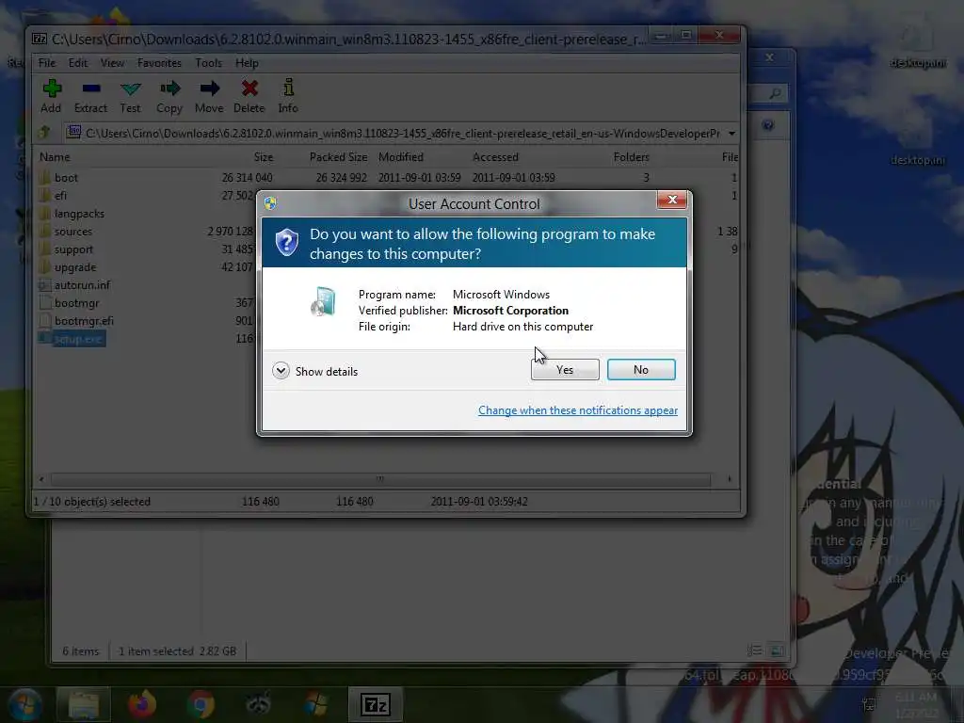Click the autorun.inf file icon

point(44,284)
